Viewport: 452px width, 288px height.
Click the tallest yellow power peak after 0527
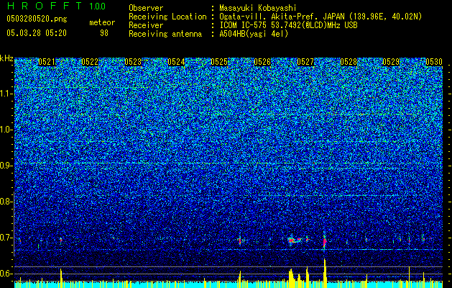[325, 273]
